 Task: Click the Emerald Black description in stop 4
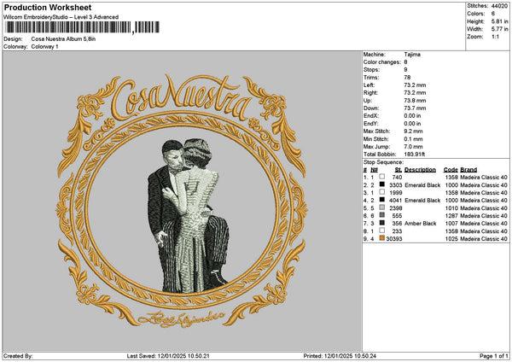[x=422, y=201]
